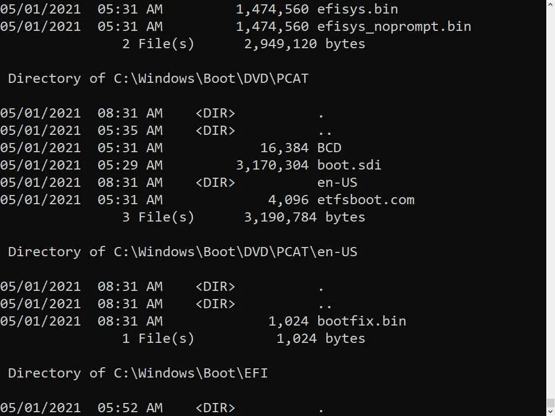This screenshot has width=555, height=416.
Task: Click the BCD file entry
Action: 329,148
